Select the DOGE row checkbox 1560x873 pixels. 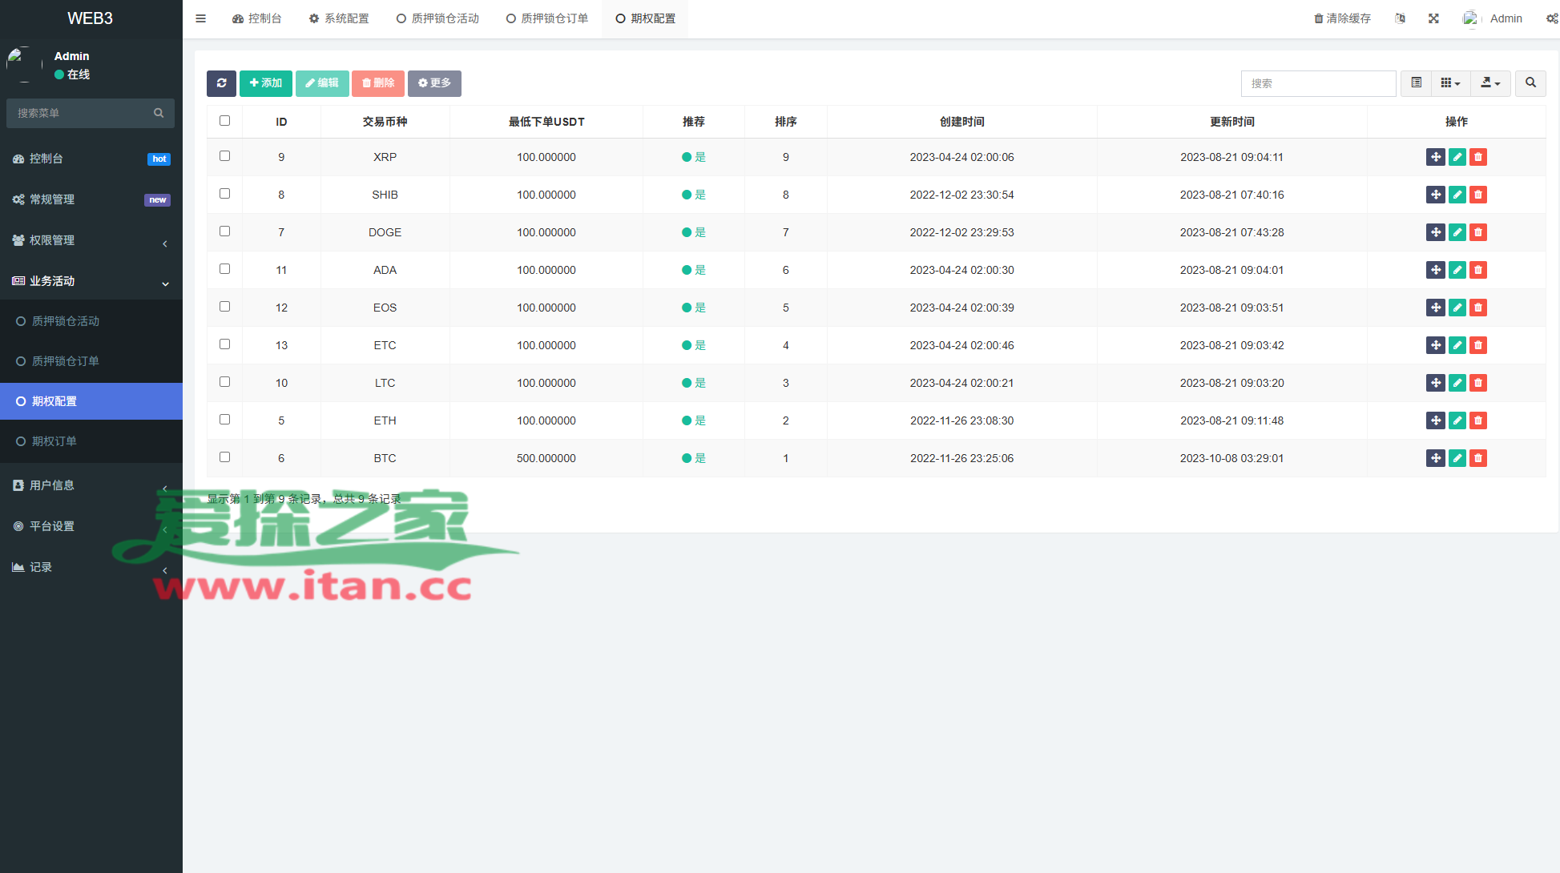point(224,231)
